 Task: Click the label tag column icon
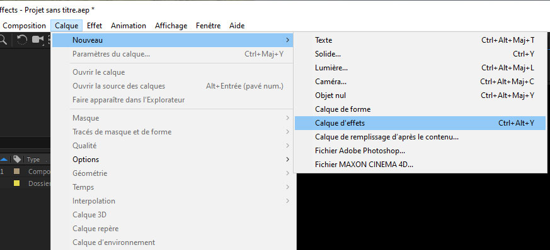tap(17, 160)
